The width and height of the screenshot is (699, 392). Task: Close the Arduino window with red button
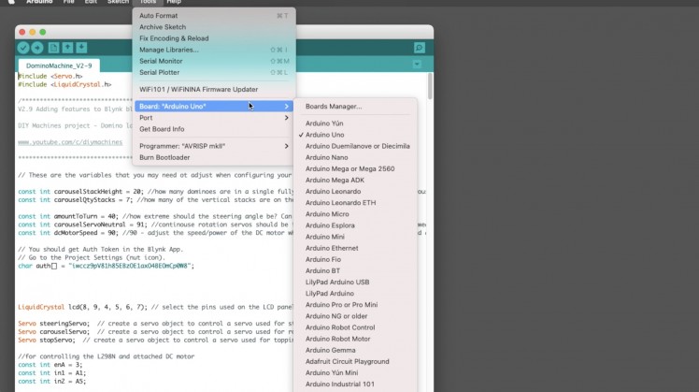(21, 32)
